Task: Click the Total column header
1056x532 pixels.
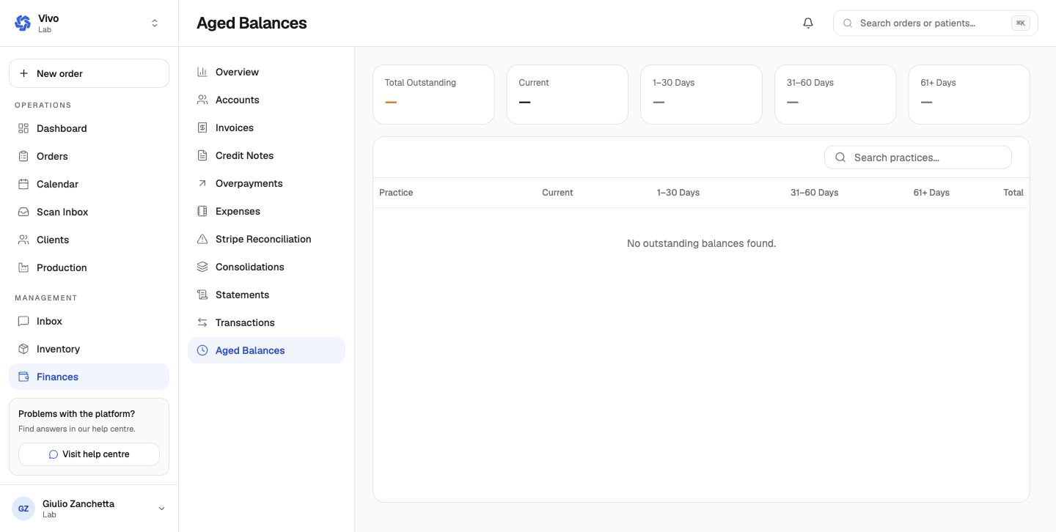Action: (1013, 193)
